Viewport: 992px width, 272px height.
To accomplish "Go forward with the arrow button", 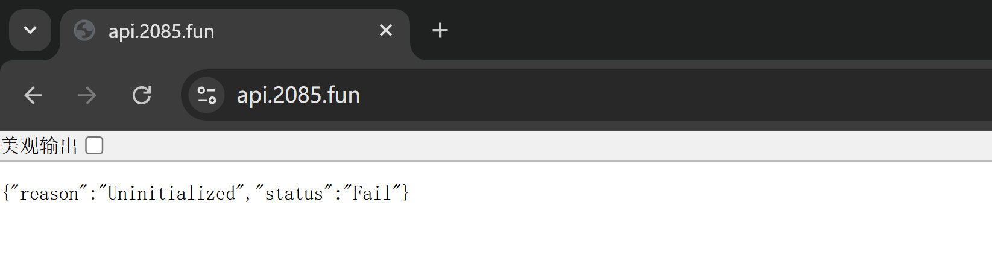I will point(87,95).
